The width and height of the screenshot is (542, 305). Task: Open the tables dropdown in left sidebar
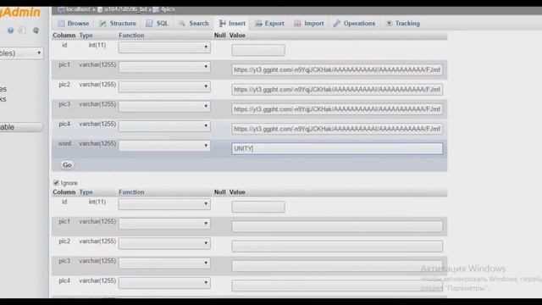pyautogui.click(x=21, y=53)
